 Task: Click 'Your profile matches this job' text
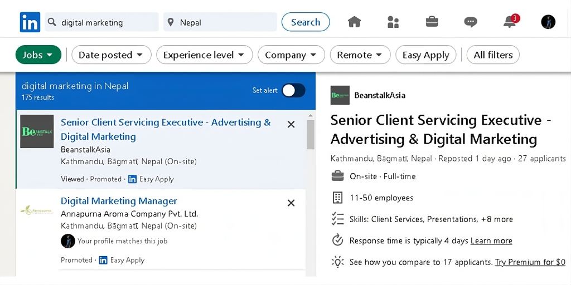(122, 241)
